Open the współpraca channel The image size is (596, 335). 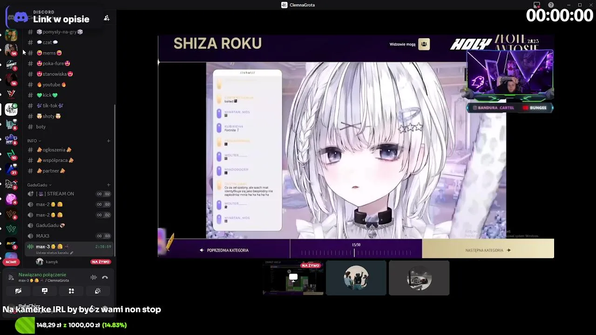(x=68, y=160)
